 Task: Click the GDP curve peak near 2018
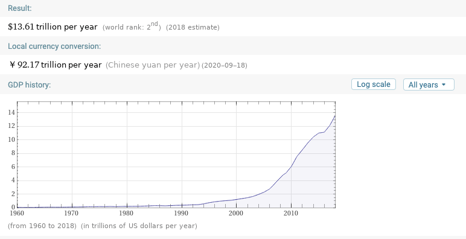[334, 116]
